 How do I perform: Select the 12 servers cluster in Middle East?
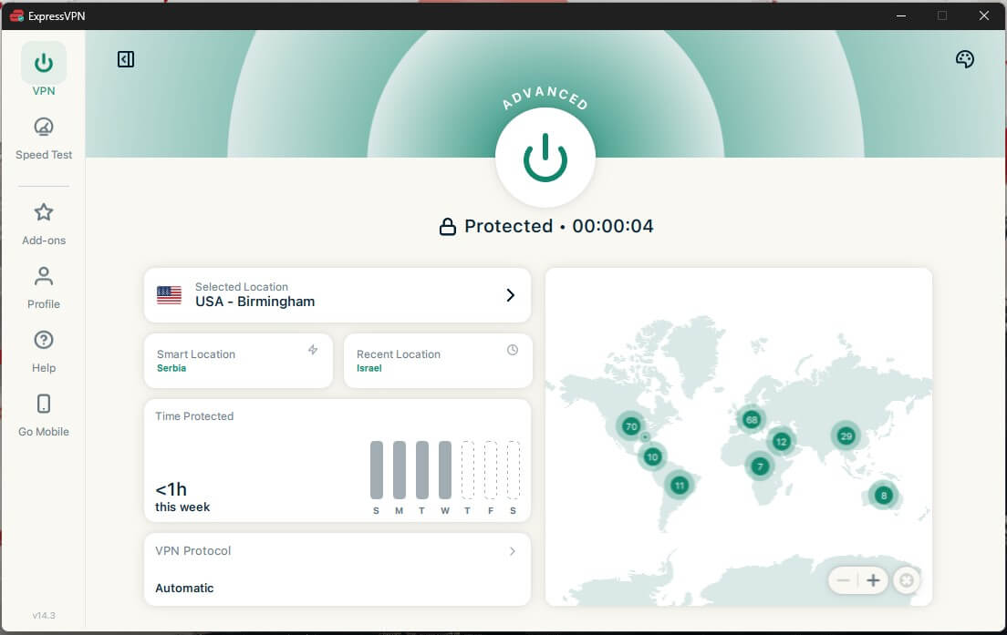click(781, 441)
